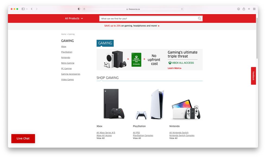Expand the All Products dropdown
The width and height of the screenshot is (266, 158).
[74, 18]
